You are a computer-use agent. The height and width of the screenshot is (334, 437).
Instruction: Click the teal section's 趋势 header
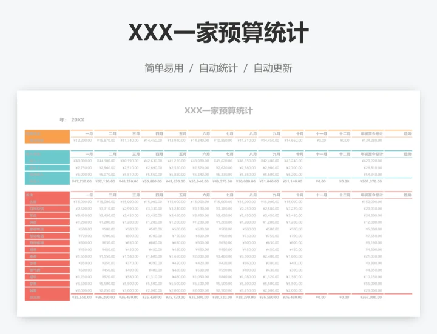(x=407, y=154)
